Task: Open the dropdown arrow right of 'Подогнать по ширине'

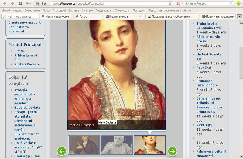Action: [239, 16]
